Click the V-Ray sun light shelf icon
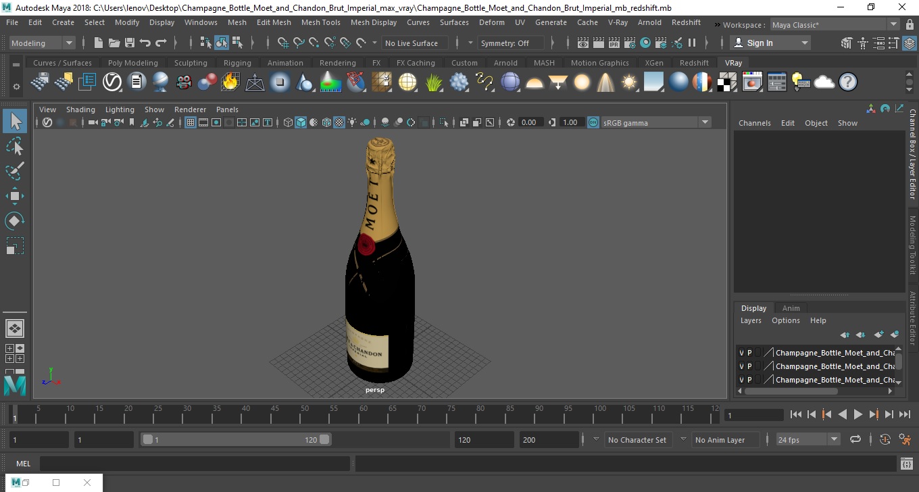This screenshot has width=919, height=492. [629, 82]
